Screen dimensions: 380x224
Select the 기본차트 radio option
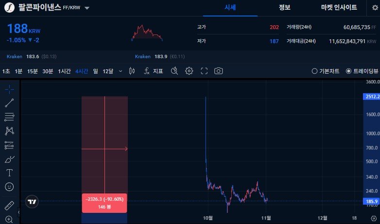point(326,71)
